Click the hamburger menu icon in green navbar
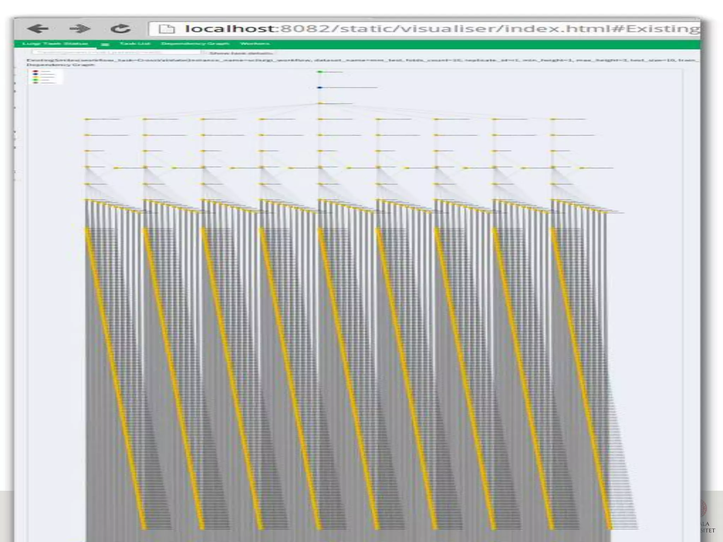Viewport: 723px width, 542px height. pos(105,44)
